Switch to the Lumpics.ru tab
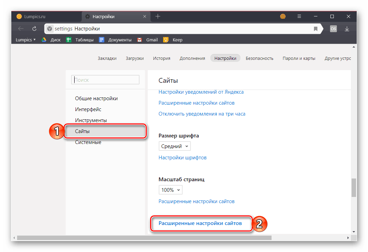Screen dimensions: 368x252 click(x=34, y=16)
